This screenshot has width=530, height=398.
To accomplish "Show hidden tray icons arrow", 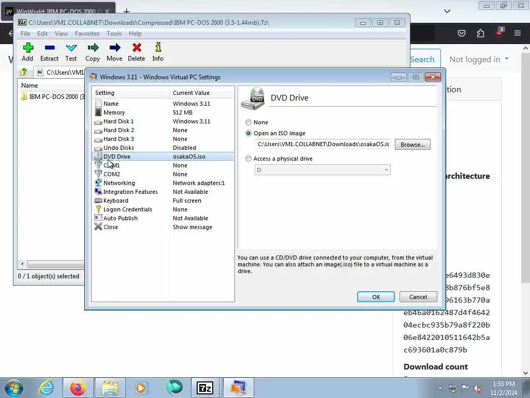I will click(440, 388).
